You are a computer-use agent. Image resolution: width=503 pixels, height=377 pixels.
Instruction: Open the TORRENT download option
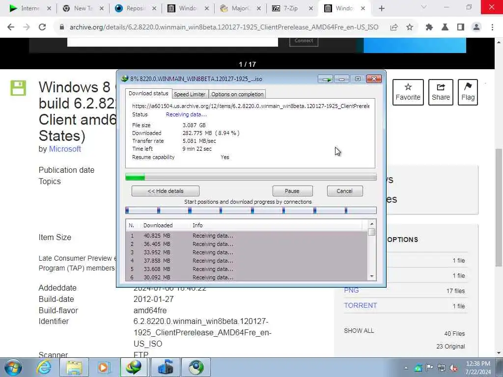(360, 305)
